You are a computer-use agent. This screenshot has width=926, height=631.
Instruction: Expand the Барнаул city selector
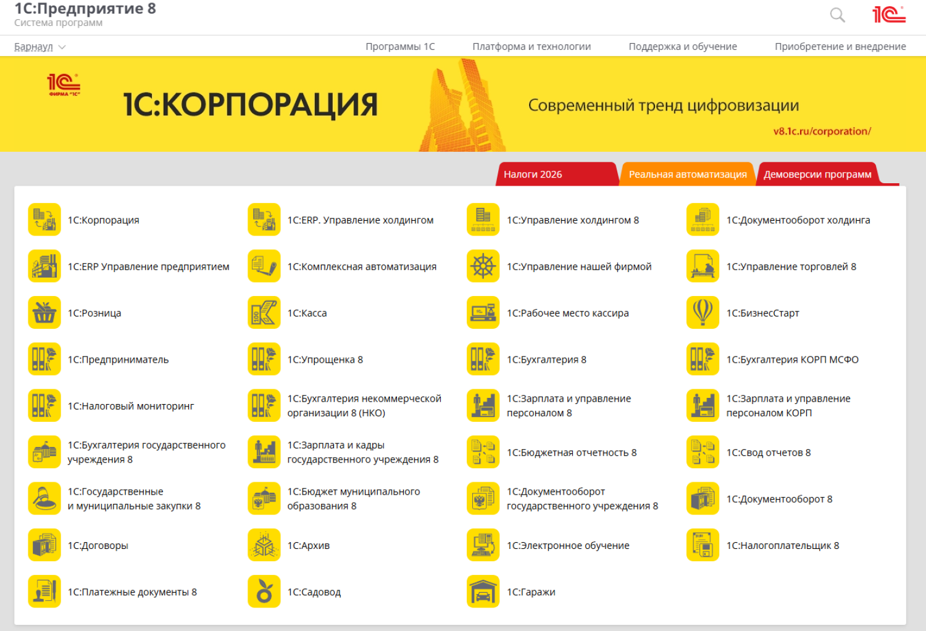pyautogui.click(x=40, y=47)
